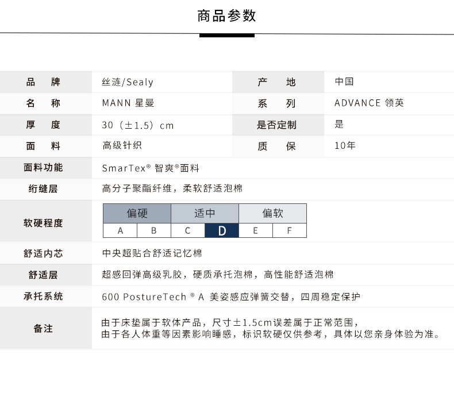
Task: Select the 名称 label cell
Action: click(46, 103)
